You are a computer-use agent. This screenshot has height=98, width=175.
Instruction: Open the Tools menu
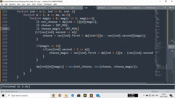[x=34, y=4]
